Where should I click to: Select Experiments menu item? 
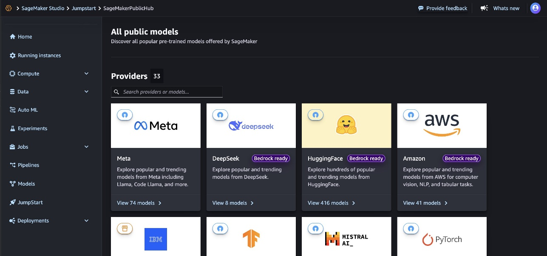click(32, 128)
